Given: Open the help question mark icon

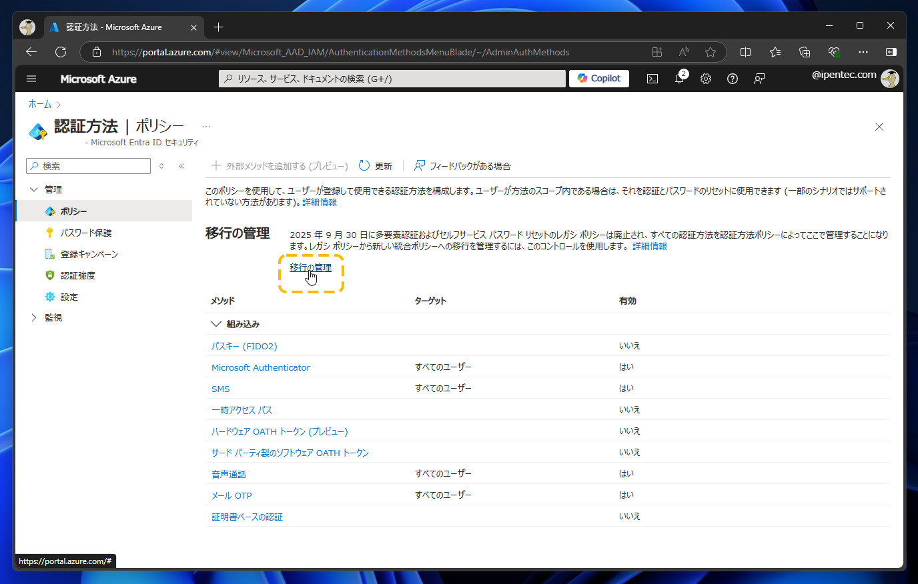Looking at the screenshot, I should [x=732, y=79].
